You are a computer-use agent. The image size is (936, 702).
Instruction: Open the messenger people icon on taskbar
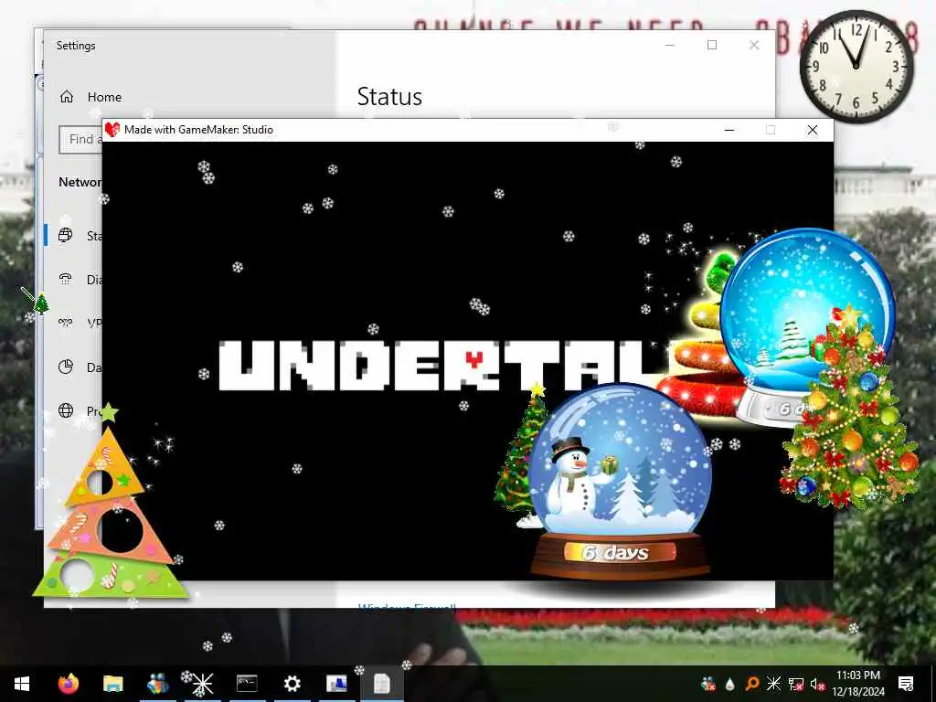[x=157, y=684]
